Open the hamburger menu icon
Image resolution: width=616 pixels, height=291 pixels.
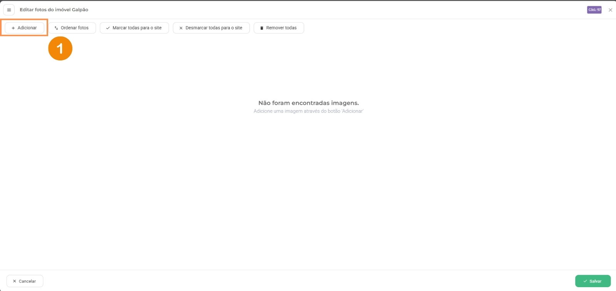coord(9,10)
